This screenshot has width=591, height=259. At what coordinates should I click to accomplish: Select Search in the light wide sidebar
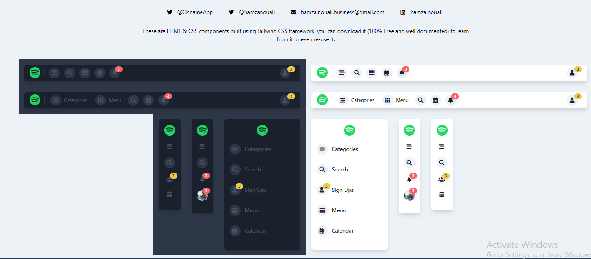click(333, 170)
